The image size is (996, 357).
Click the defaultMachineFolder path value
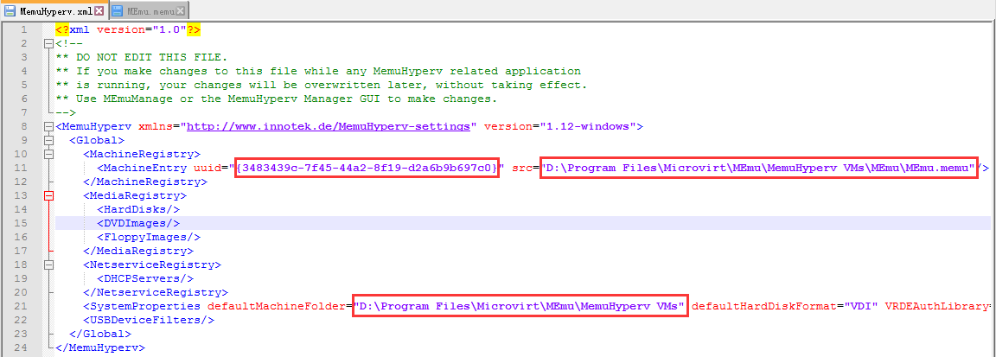coord(520,306)
